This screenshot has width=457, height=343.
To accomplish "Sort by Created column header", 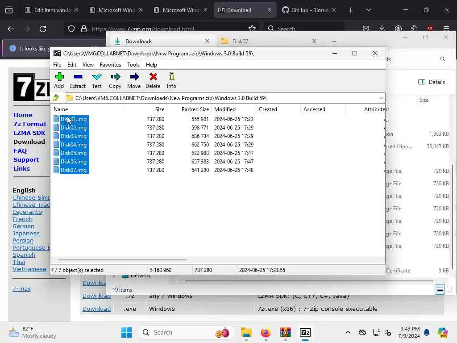I will (278, 109).
